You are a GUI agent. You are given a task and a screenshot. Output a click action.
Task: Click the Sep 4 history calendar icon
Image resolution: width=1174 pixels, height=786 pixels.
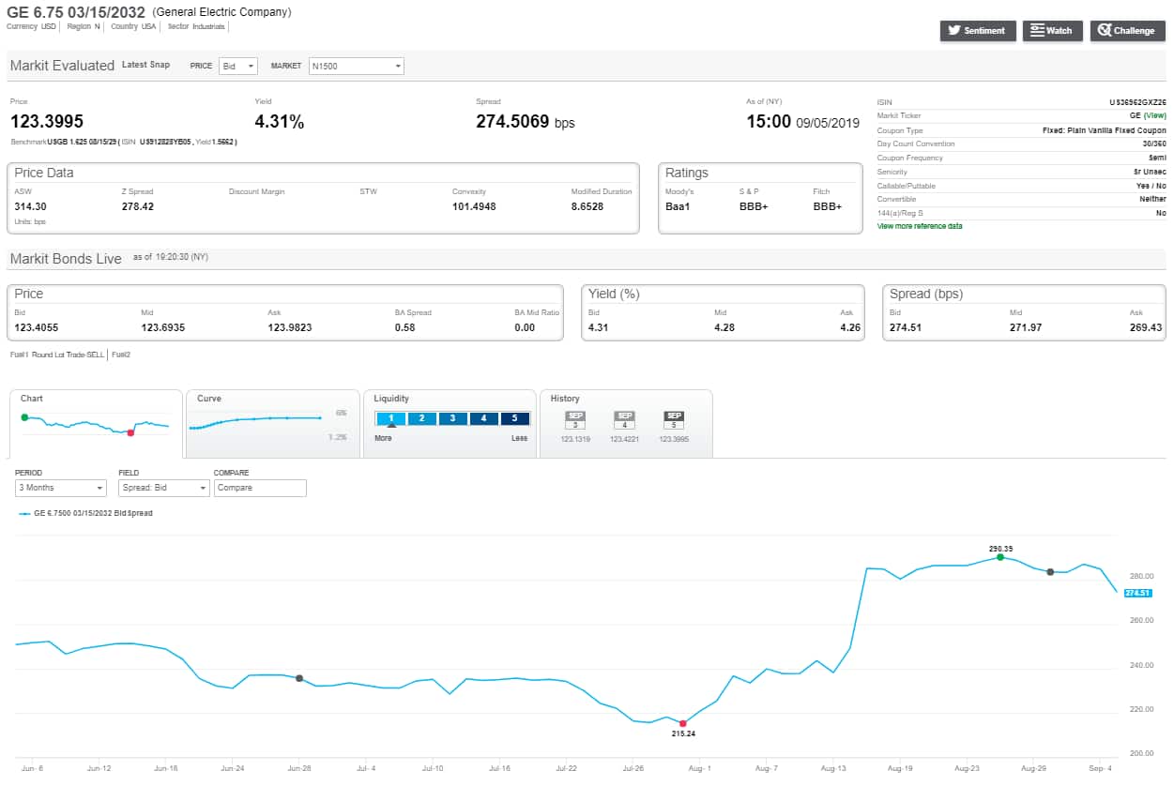tap(624, 420)
